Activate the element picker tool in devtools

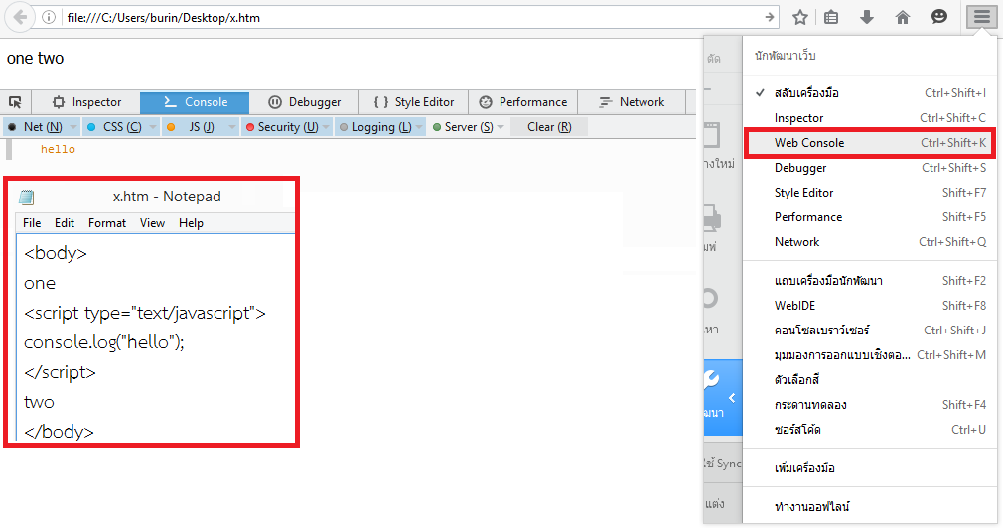click(x=15, y=102)
